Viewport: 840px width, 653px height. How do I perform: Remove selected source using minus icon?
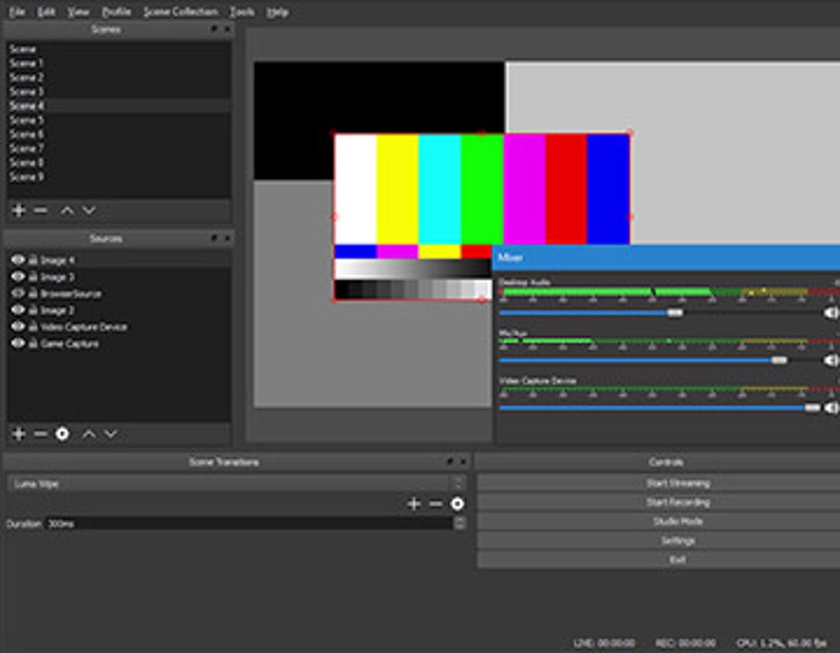pyautogui.click(x=40, y=433)
